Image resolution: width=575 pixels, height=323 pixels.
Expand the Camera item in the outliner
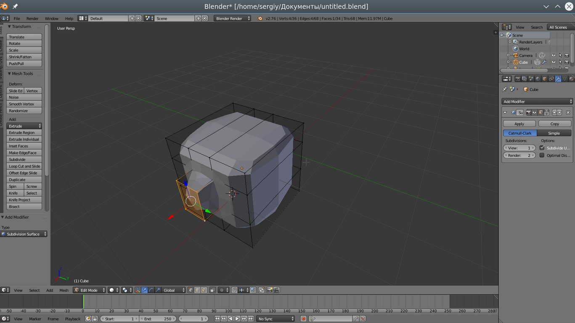tap(508, 55)
